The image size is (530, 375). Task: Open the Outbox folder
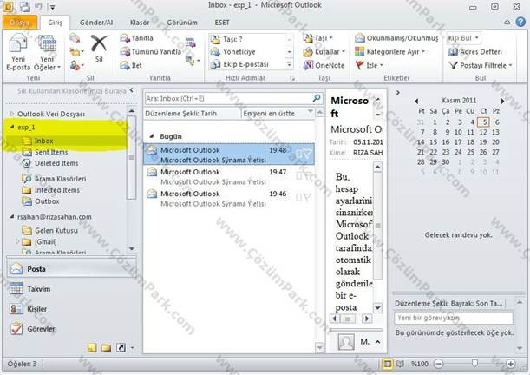coord(47,201)
